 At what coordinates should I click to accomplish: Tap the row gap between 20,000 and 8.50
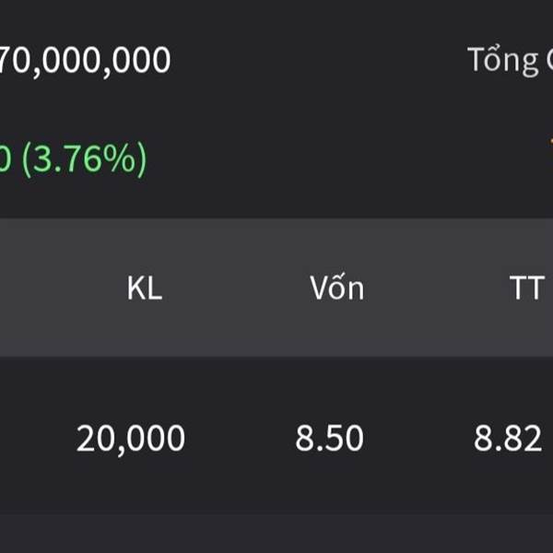(241, 438)
